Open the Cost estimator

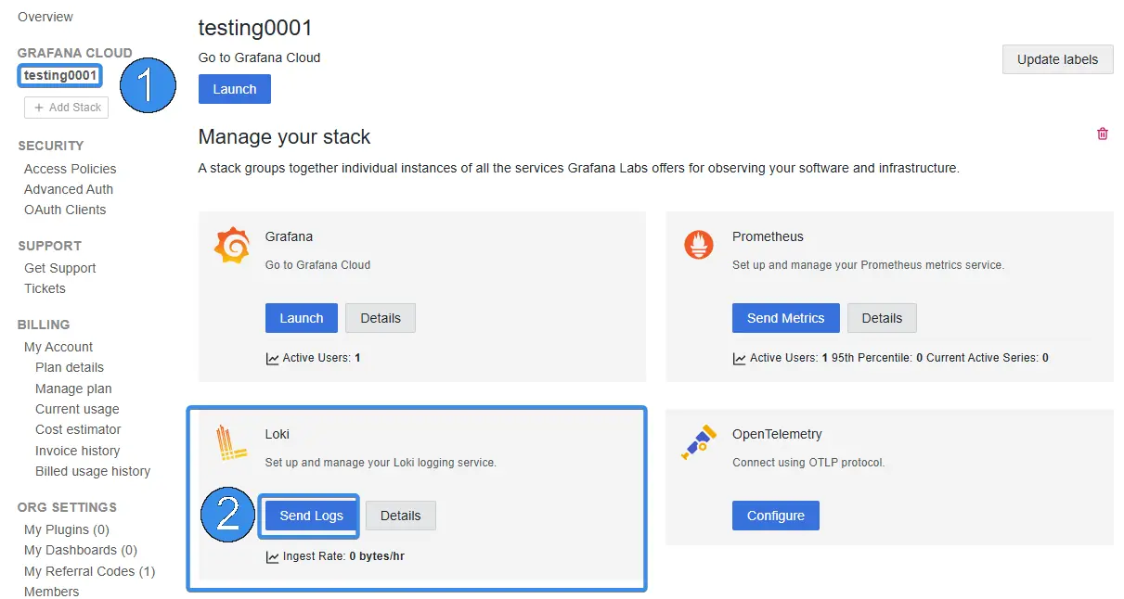tap(78, 429)
